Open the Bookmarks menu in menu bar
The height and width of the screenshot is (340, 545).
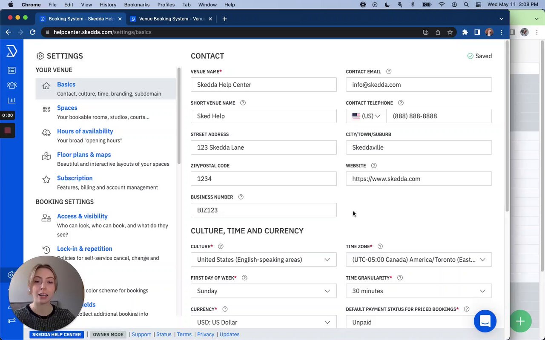[x=137, y=5]
